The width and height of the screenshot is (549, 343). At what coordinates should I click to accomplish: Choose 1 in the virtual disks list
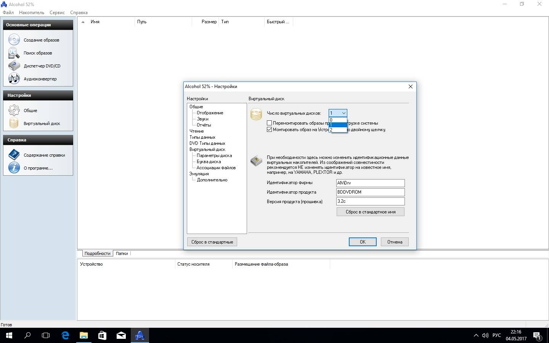[x=338, y=125]
